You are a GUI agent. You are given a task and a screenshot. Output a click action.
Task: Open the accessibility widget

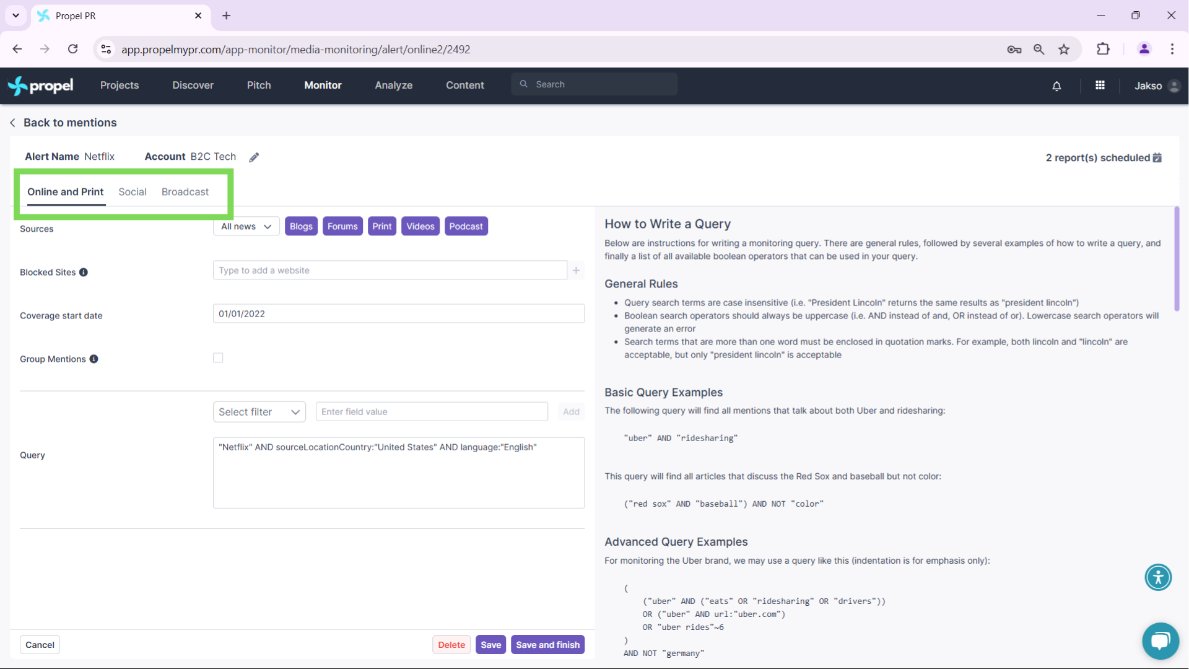coord(1158,577)
